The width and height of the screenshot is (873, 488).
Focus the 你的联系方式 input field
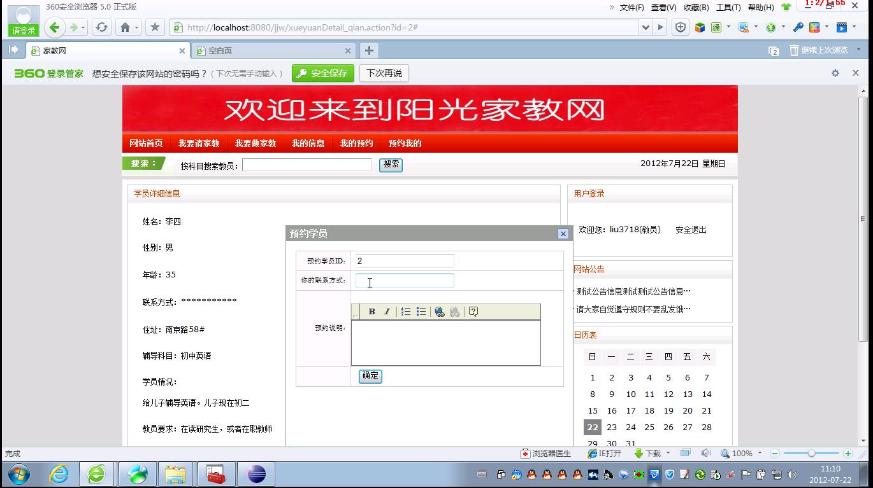coord(405,281)
